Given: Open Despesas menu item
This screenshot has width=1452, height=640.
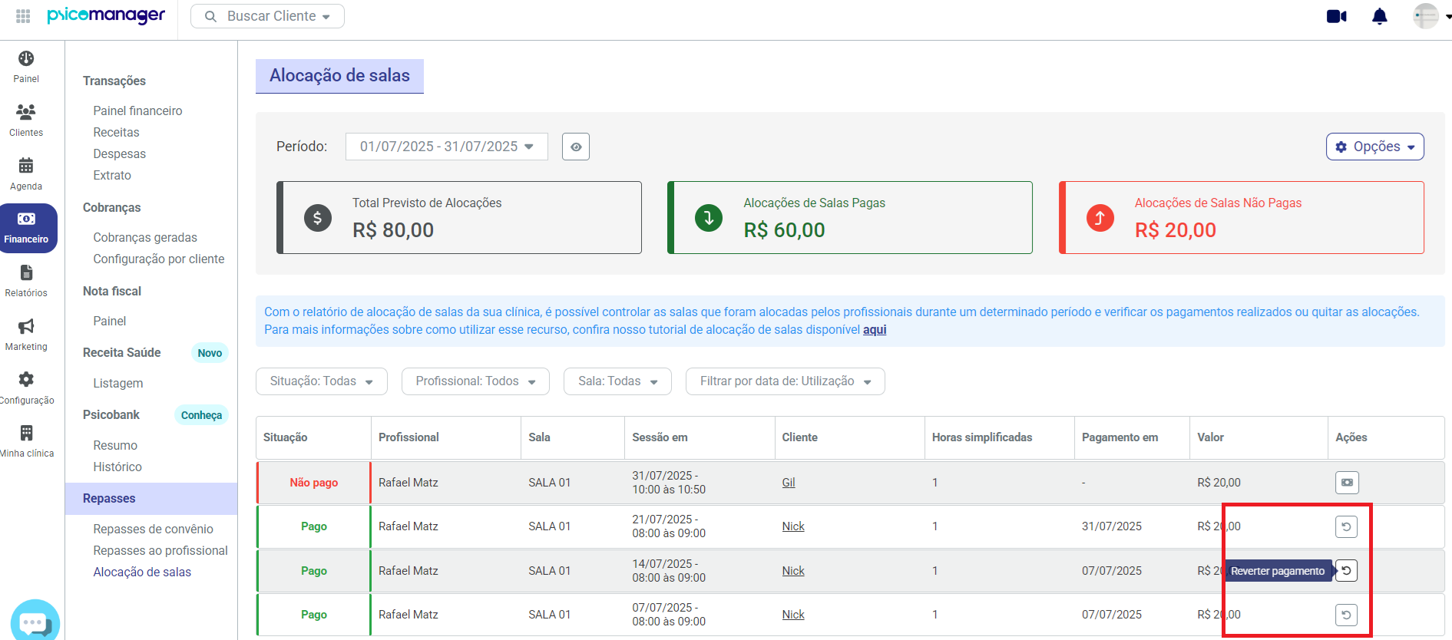Looking at the screenshot, I should pos(120,154).
